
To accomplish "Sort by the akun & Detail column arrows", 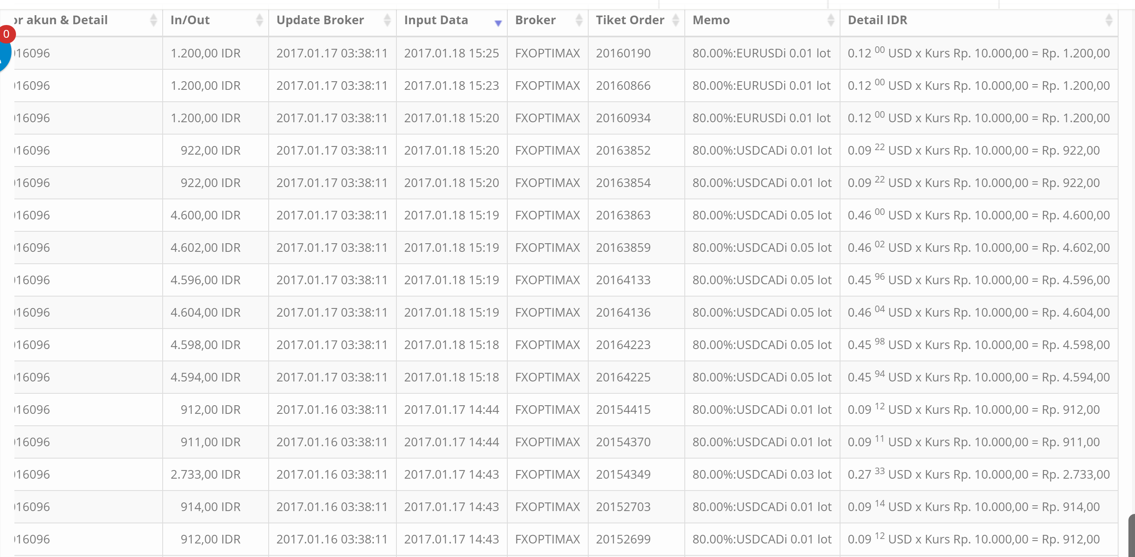I will pos(153,20).
